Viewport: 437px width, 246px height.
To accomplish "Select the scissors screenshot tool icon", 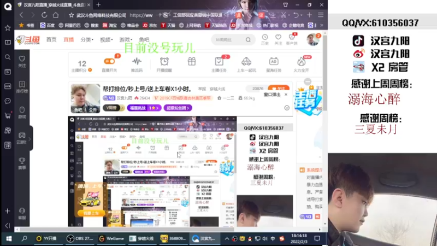I will click(x=284, y=15).
